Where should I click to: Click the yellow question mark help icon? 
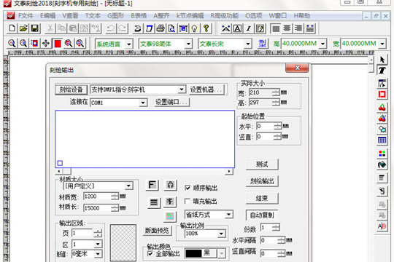tap(206, 28)
